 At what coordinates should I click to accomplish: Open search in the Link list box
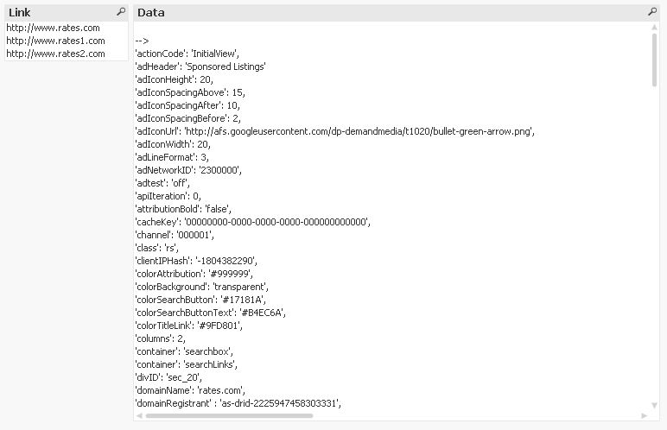pos(121,12)
